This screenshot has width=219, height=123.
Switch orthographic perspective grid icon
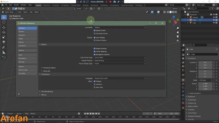(178, 41)
